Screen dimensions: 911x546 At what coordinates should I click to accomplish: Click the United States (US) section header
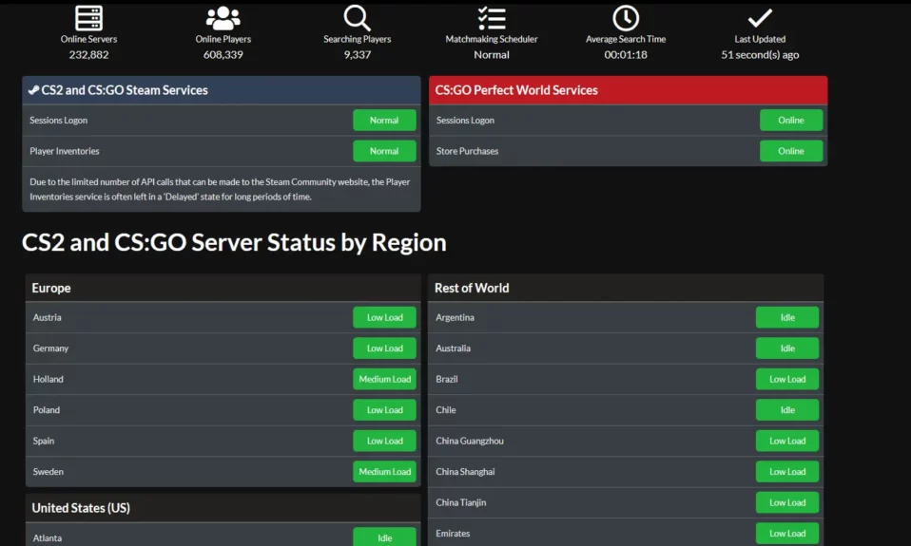tap(223, 508)
